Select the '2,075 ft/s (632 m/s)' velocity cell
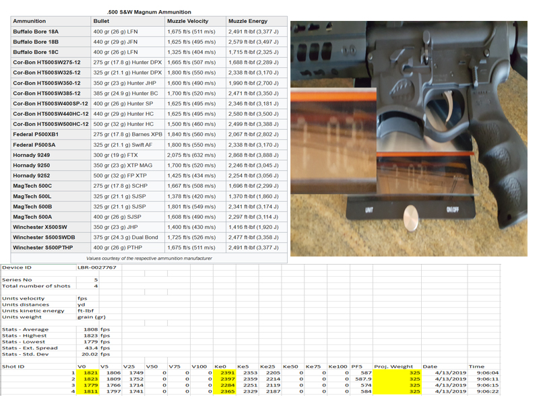The width and height of the screenshot is (539, 404). pos(195,156)
